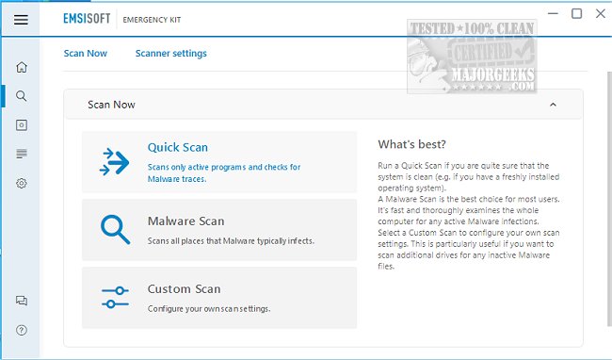Image resolution: width=612 pixels, height=360 pixels.
Task: Switch to the Scanner settings tab
Action: tap(171, 53)
